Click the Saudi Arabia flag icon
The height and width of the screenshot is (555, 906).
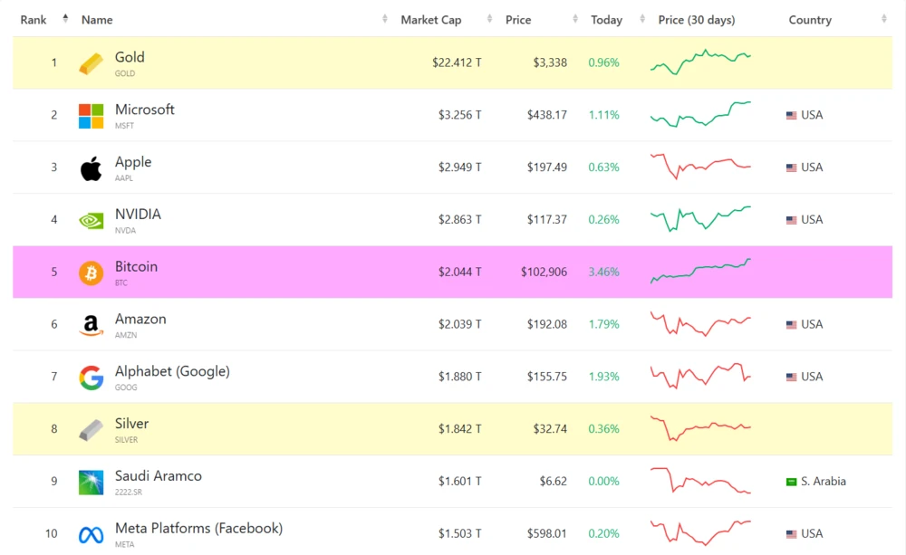click(791, 482)
